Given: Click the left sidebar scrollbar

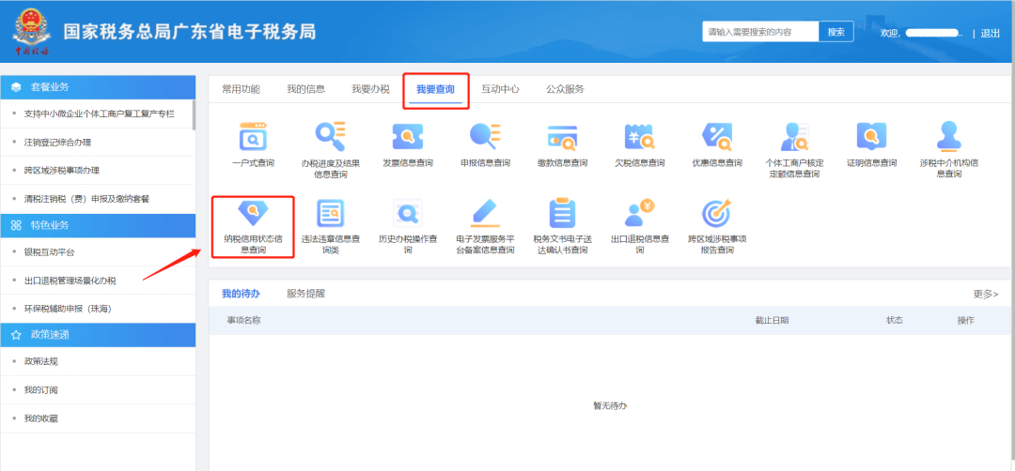Looking at the screenshot, I should (x=195, y=115).
